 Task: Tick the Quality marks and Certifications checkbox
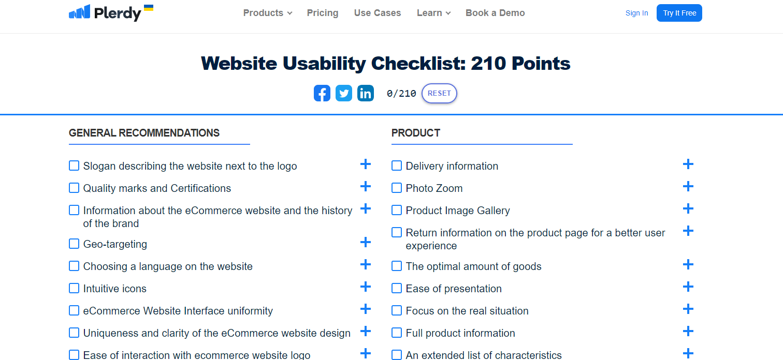[74, 188]
